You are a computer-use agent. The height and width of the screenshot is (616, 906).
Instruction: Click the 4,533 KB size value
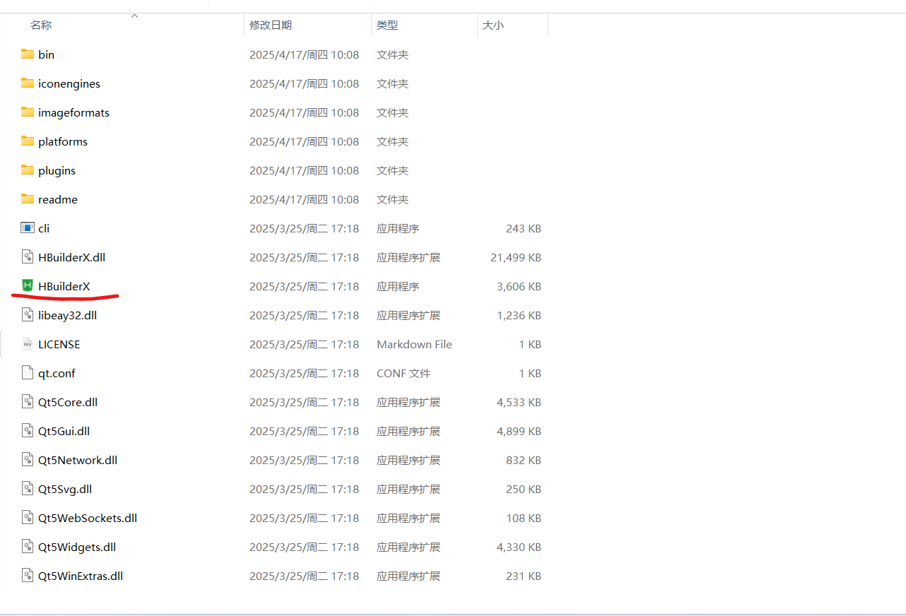tap(519, 402)
